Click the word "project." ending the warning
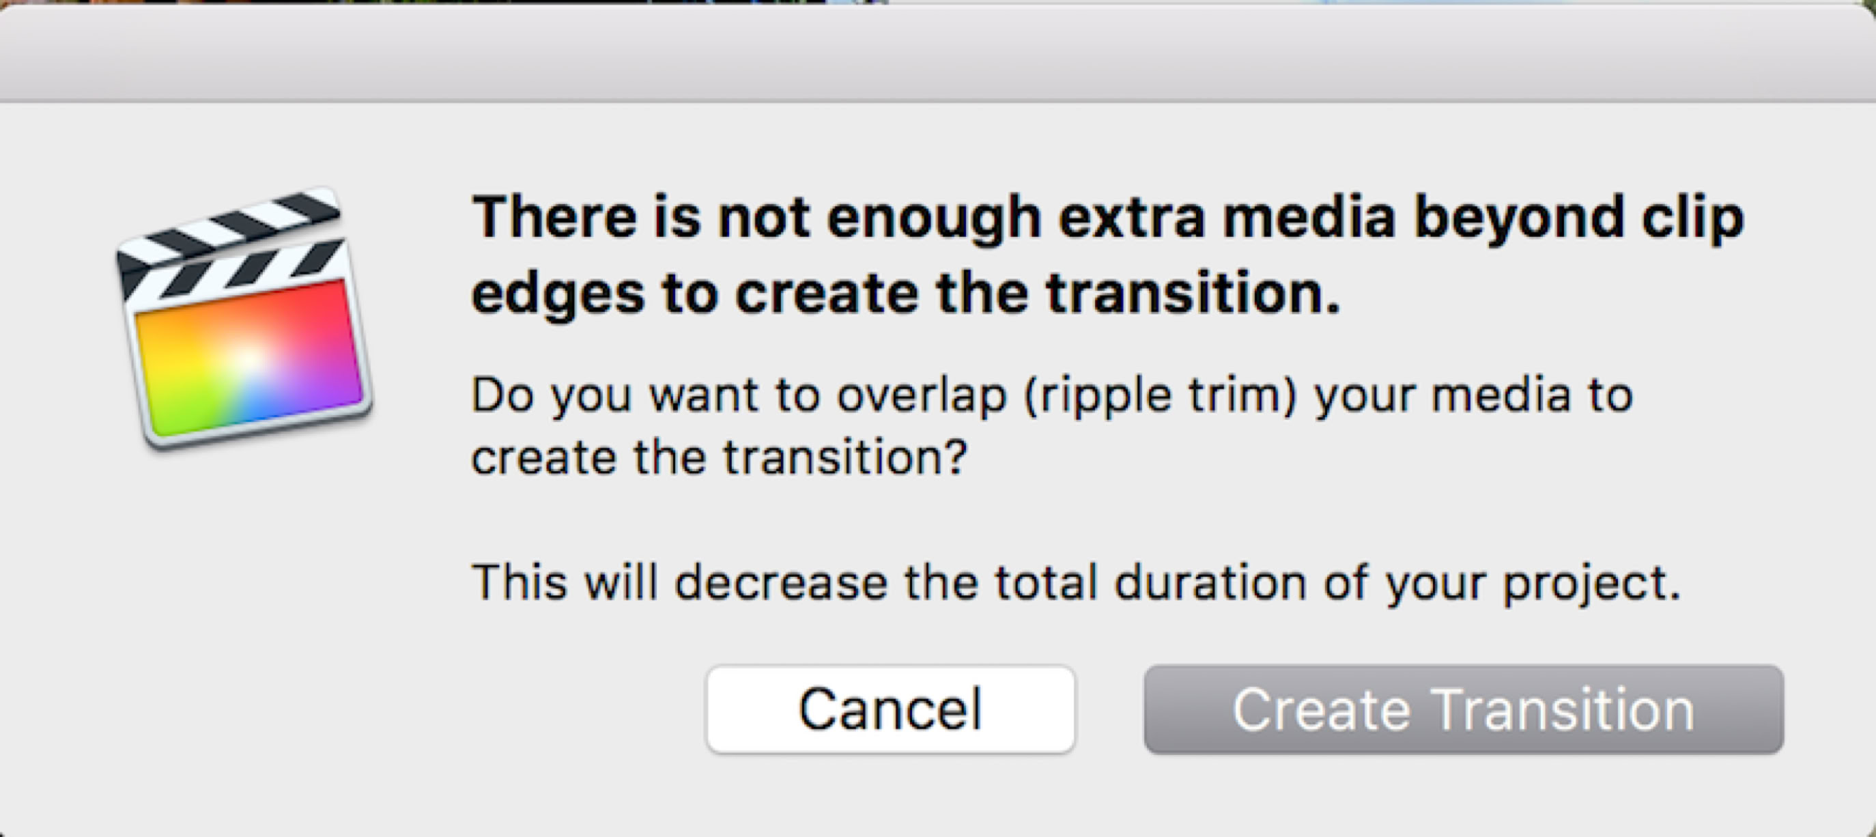The height and width of the screenshot is (837, 1876). (1592, 584)
